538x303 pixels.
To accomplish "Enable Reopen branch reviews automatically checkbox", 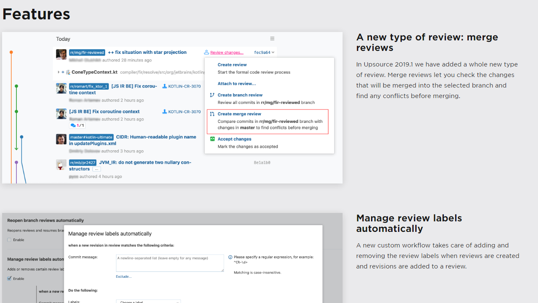I will (x=9, y=240).
